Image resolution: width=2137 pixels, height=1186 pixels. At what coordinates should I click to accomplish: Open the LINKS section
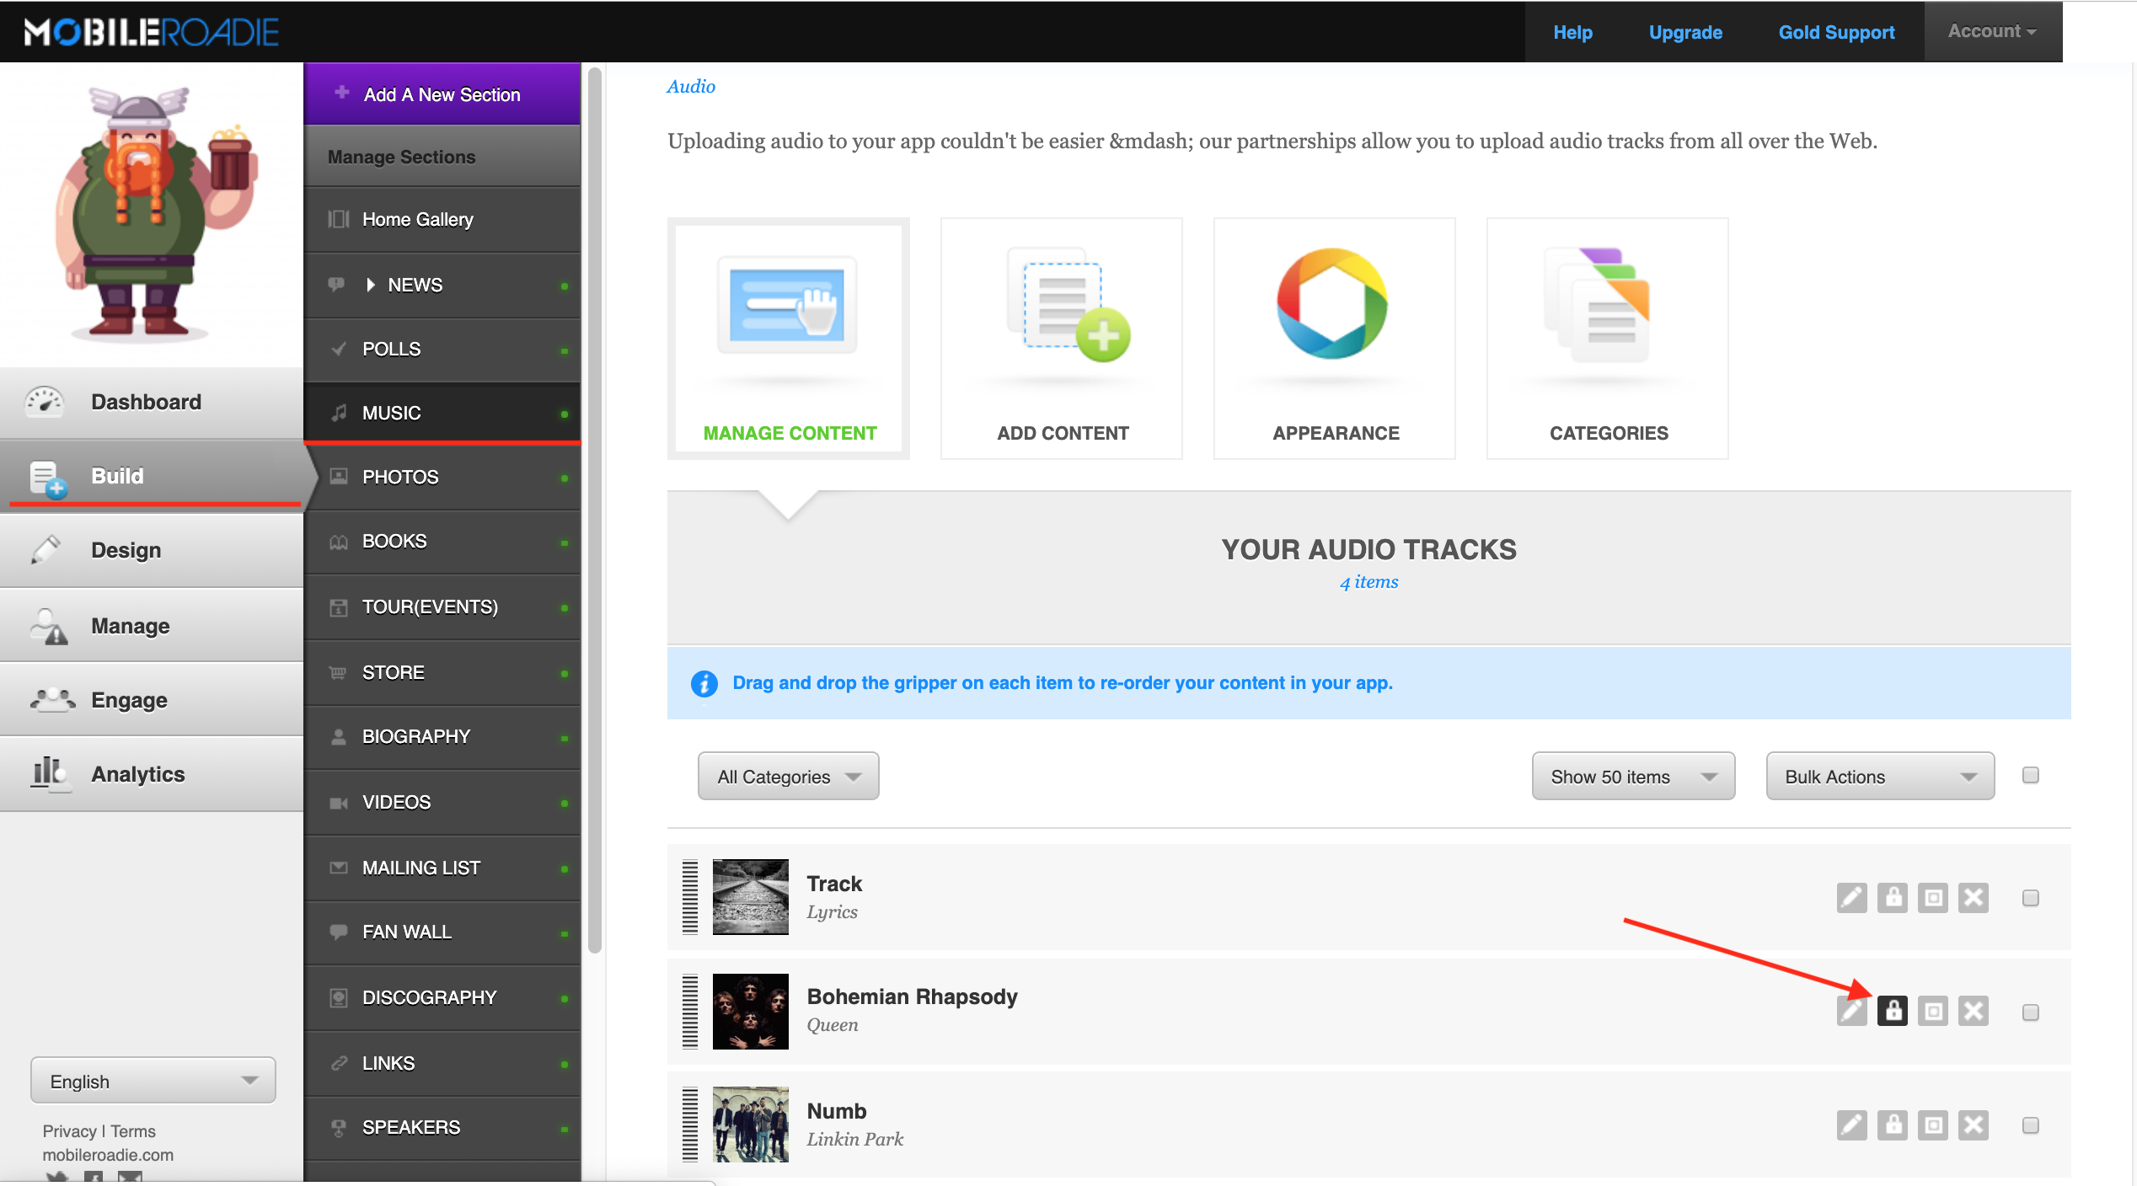[x=442, y=1063]
